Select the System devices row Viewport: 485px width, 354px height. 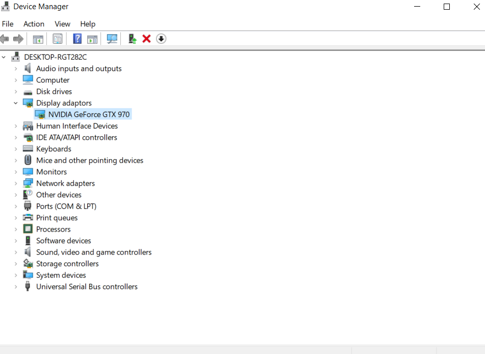coord(61,275)
